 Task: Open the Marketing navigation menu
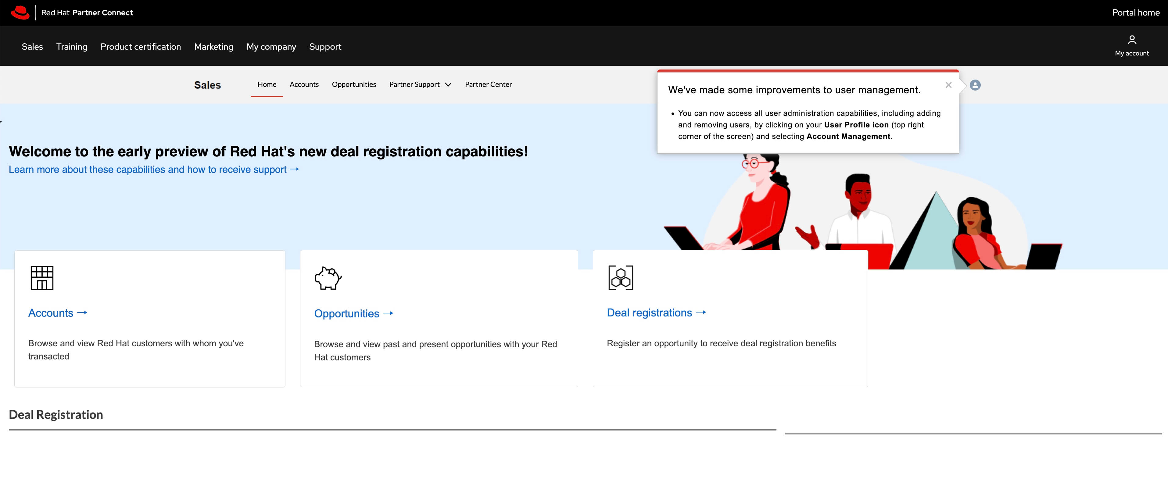(213, 47)
